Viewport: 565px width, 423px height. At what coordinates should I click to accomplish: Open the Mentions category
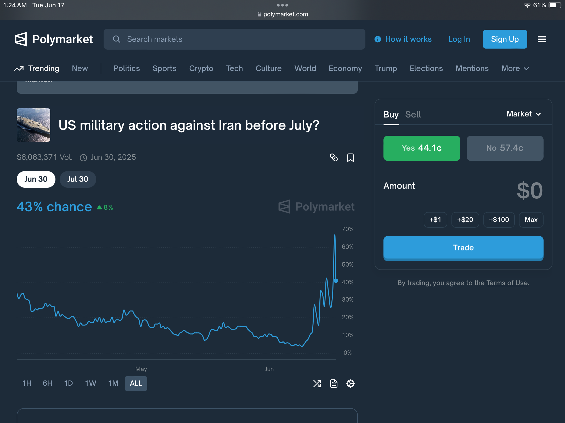(472, 68)
